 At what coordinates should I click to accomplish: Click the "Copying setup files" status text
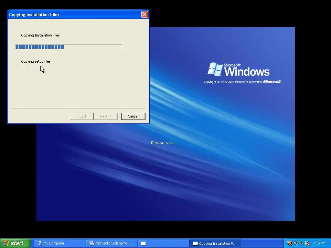[36, 61]
